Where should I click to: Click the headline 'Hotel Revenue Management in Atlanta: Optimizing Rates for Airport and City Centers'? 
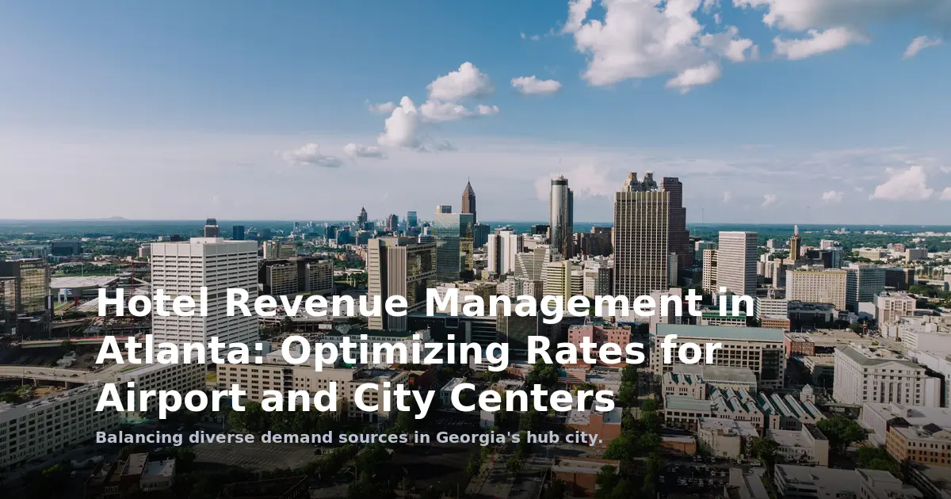[x=426, y=352]
